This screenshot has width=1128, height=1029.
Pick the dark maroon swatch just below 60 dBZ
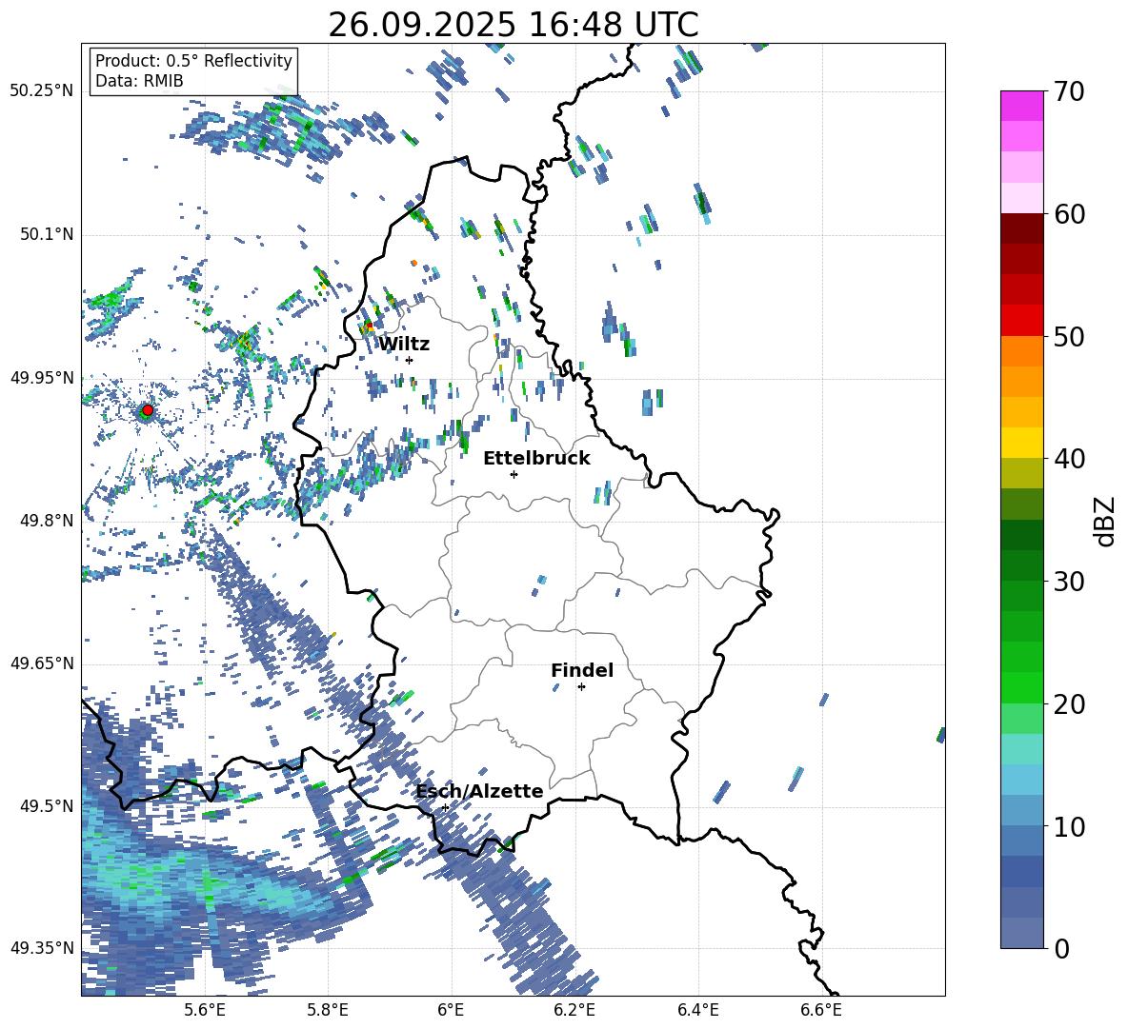click(x=1021, y=228)
